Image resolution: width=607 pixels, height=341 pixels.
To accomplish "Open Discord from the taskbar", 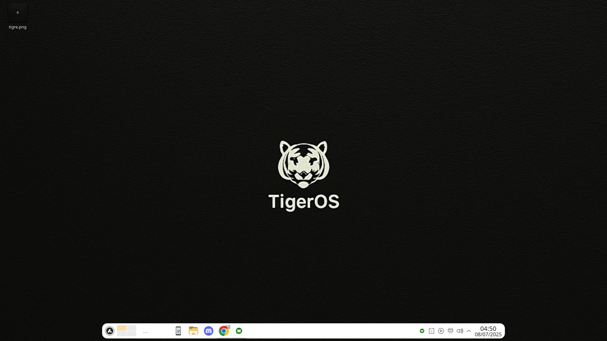I will [208, 331].
